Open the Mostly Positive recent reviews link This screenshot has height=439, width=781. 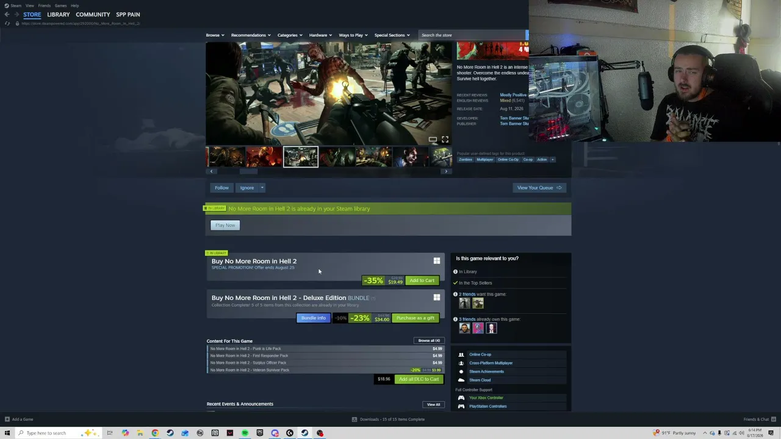pyautogui.click(x=513, y=95)
